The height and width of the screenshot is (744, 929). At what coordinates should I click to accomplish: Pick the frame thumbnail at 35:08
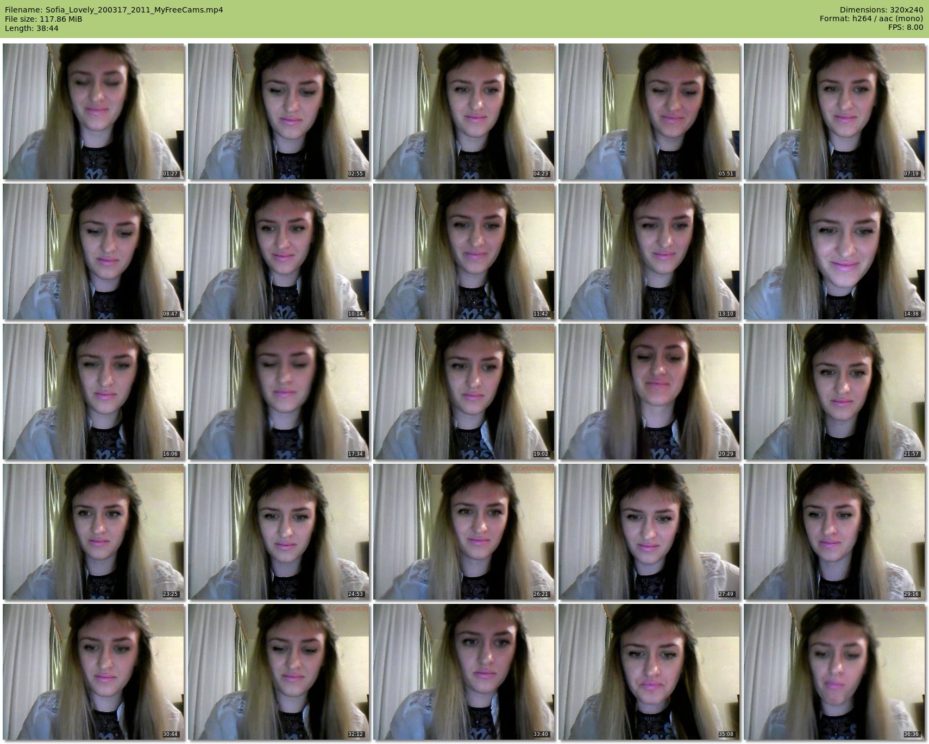click(x=649, y=672)
